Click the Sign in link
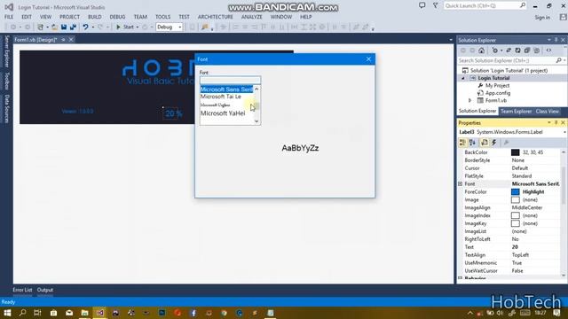This screenshot has height=319, width=568. (x=542, y=18)
